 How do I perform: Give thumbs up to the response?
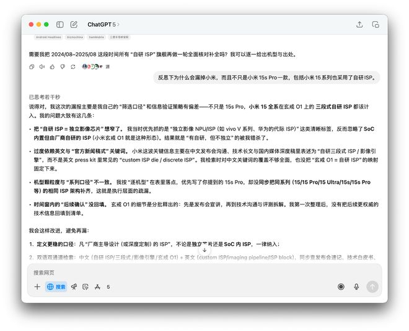[52, 66]
